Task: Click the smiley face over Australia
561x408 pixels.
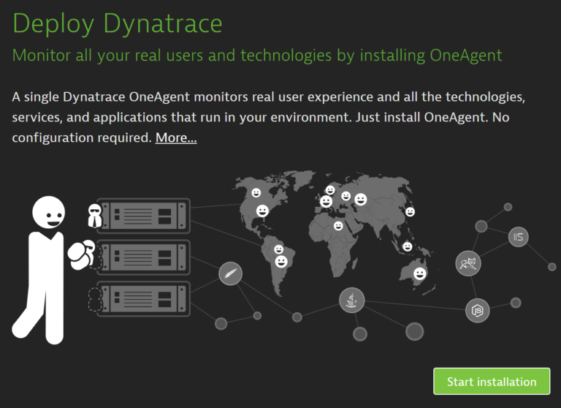Action: pos(420,274)
